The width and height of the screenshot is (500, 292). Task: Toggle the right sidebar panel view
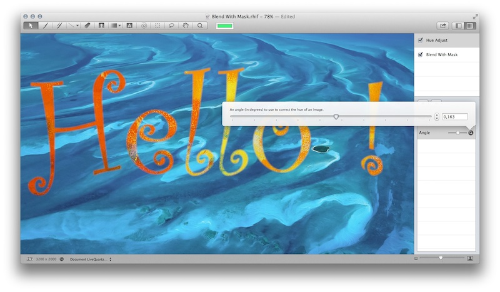(x=470, y=26)
